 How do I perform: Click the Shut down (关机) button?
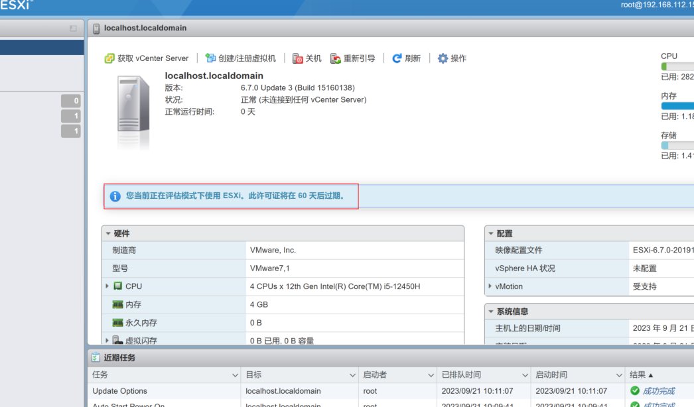point(307,58)
